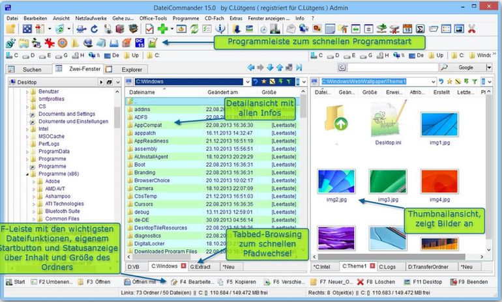Expand the Intel folder in tree
Viewport: 502px width, 302px height.
(27, 129)
